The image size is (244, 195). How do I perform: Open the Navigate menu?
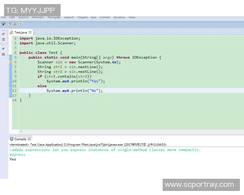54,17
